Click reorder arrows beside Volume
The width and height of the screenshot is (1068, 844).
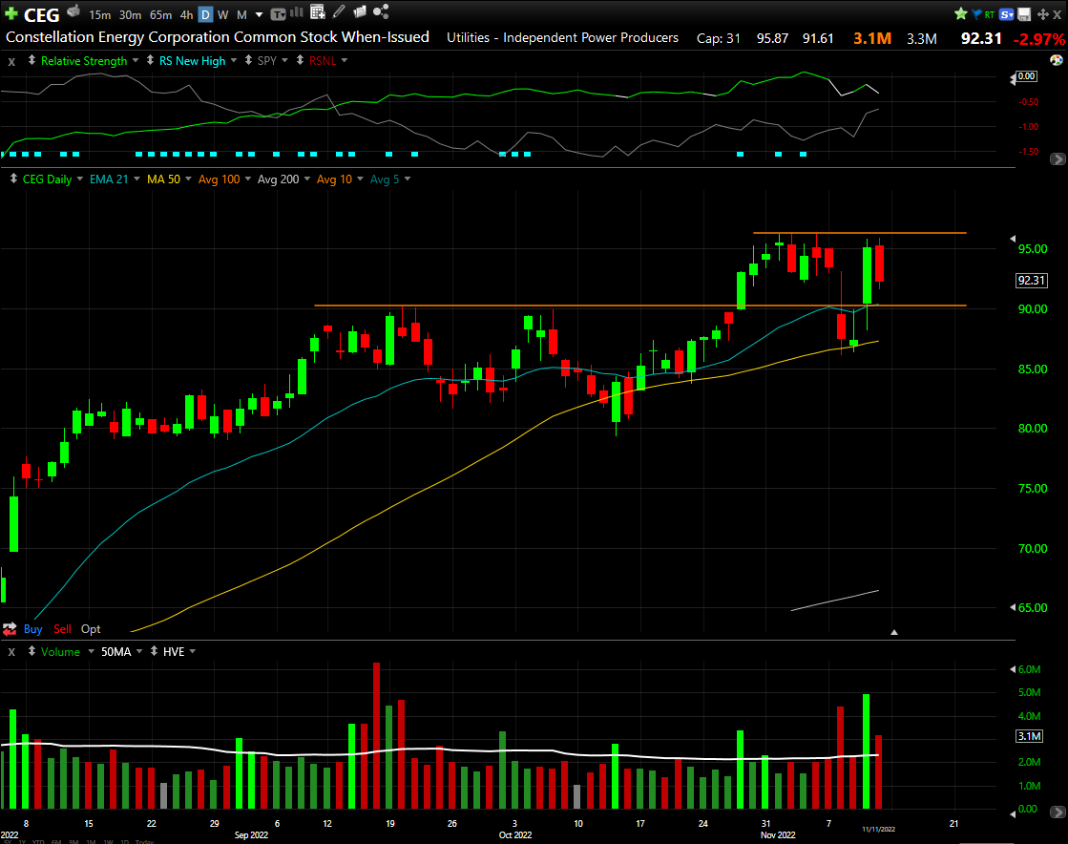[32, 650]
